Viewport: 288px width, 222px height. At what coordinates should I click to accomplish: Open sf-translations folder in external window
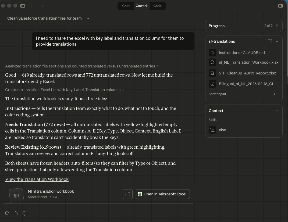(x=270, y=41)
